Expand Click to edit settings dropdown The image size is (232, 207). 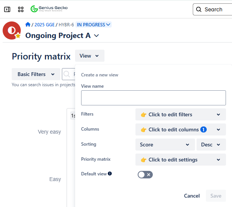point(180,160)
